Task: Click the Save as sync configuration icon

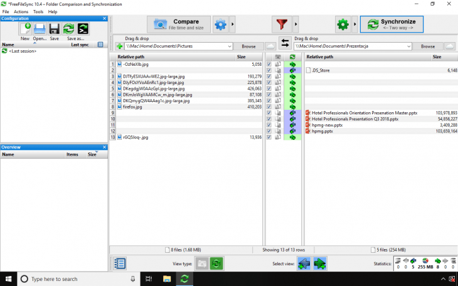Action: coord(68,29)
